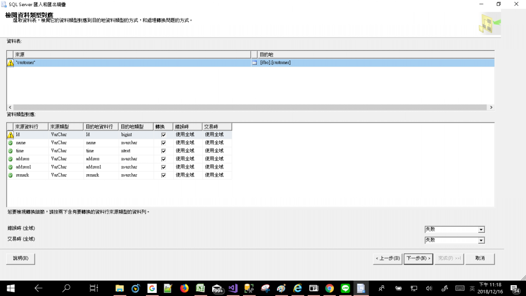Launch Firefox from the taskbar

(184, 288)
